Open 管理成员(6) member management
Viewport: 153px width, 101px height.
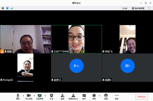pos(73,97)
